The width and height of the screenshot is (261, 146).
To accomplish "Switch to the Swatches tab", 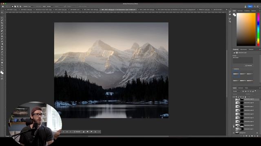I will [240, 11].
